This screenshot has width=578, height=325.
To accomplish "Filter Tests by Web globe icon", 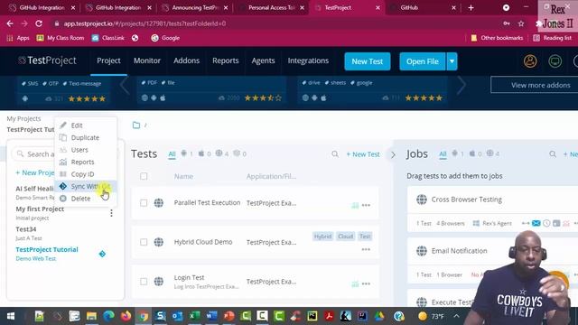I will (219, 153).
